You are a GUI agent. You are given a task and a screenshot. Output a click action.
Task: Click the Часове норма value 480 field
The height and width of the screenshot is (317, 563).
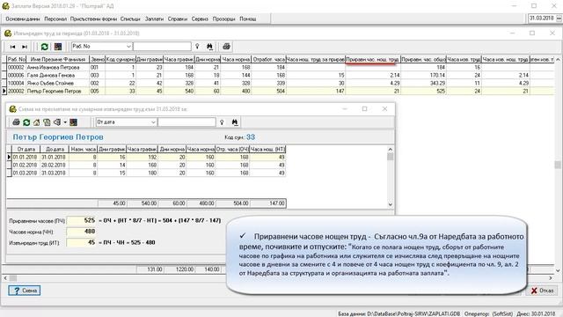click(x=82, y=232)
